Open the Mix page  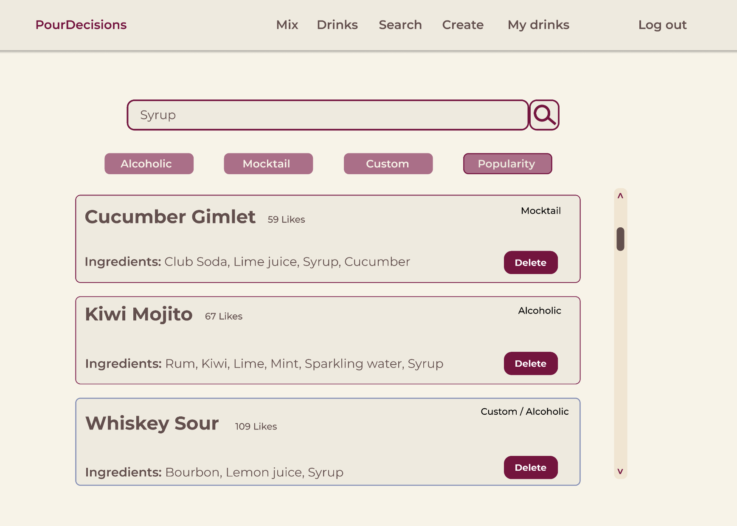point(287,25)
